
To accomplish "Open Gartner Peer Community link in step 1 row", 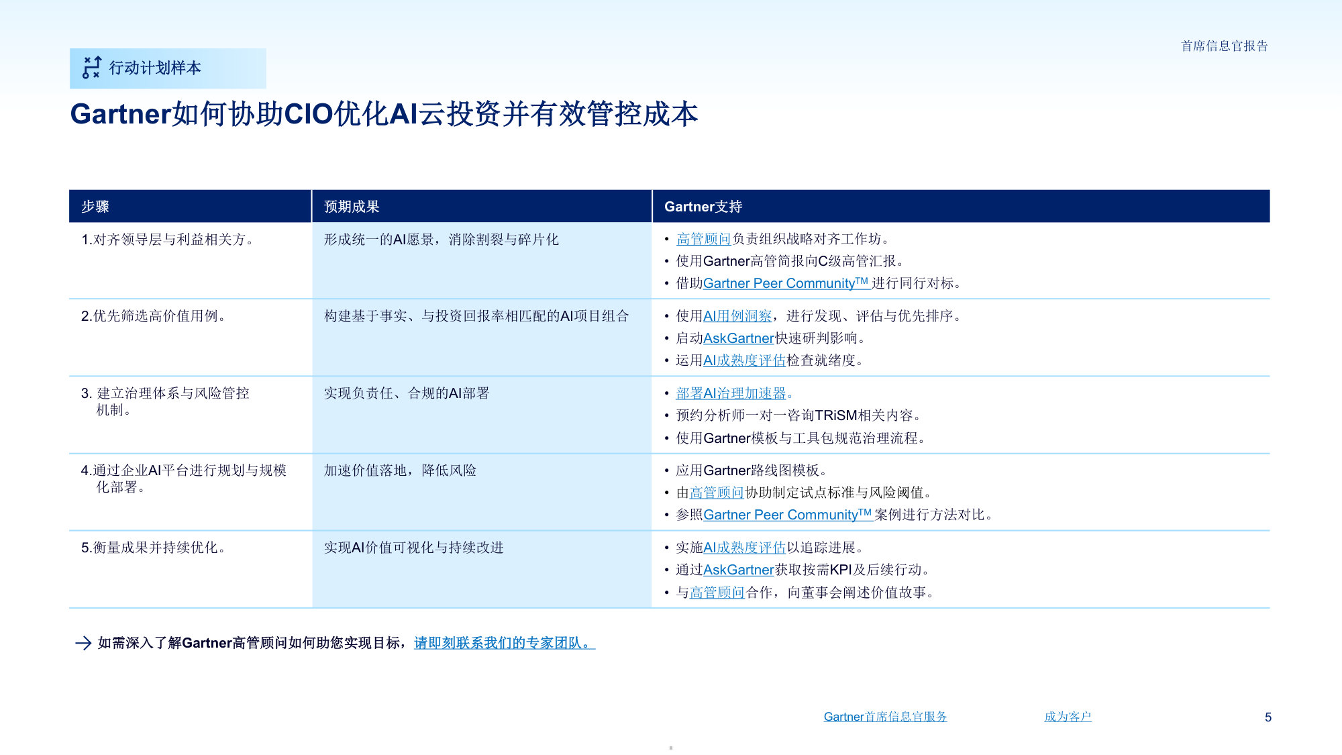I will point(786,283).
